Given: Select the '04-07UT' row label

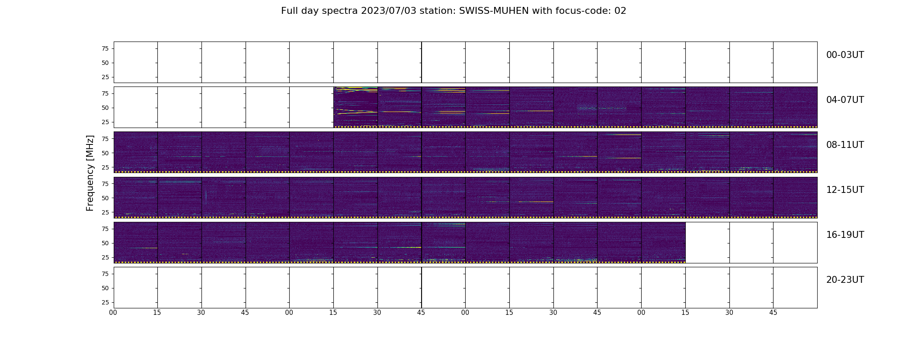Looking at the screenshot, I should (845, 100).
